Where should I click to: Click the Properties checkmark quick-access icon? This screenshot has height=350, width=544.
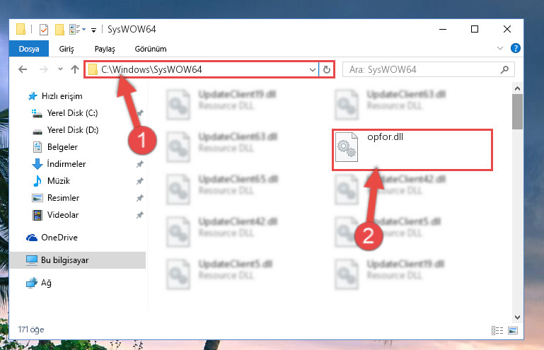[44, 30]
